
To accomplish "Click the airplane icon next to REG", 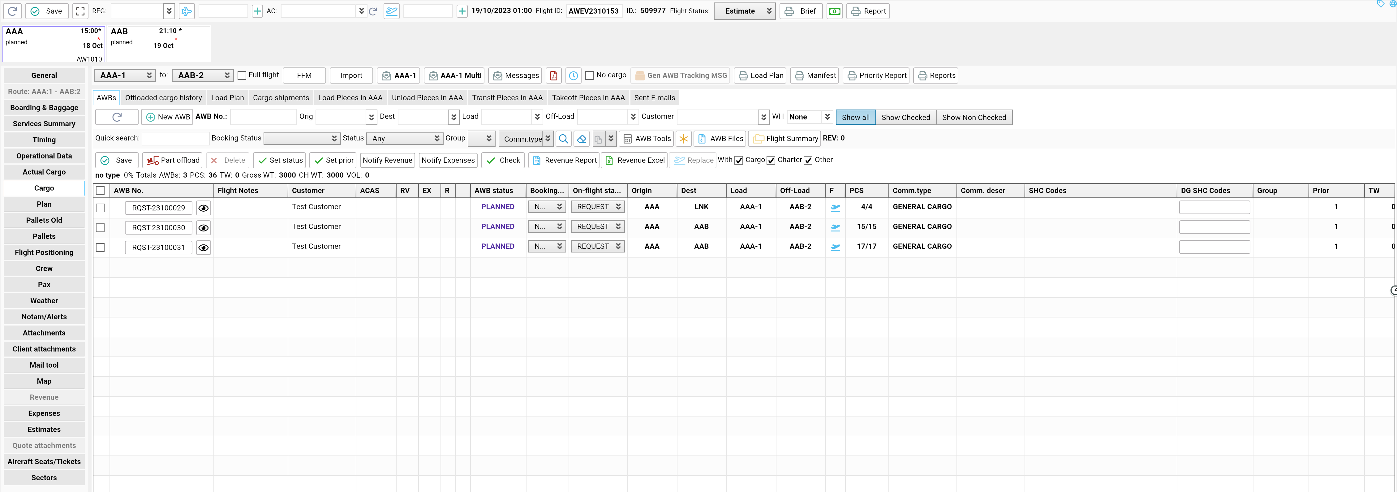I will 187,11.
